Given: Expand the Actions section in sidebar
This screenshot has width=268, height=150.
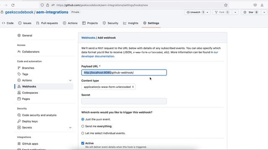Looking at the screenshot, I should click(x=70, y=80).
